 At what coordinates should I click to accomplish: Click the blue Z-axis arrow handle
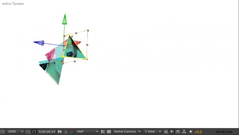point(39,43)
